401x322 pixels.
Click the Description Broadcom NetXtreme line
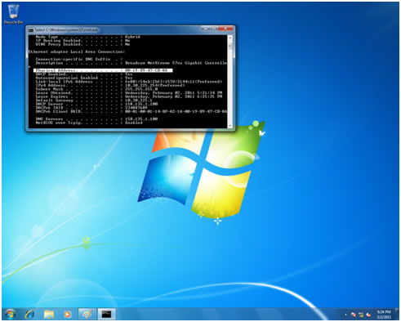tap(131, 63)
